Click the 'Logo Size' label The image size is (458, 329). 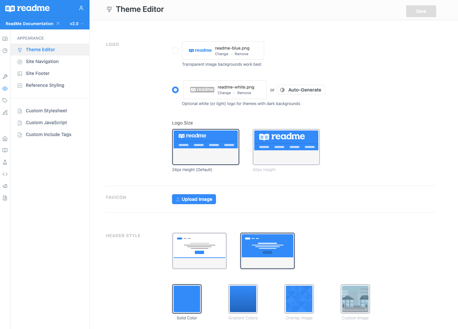pos(182,123)
